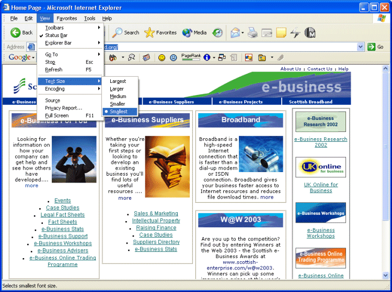The image size is (392, 292).
Task: Click the Google toolbar picture icon
Action: click(248, 57)
